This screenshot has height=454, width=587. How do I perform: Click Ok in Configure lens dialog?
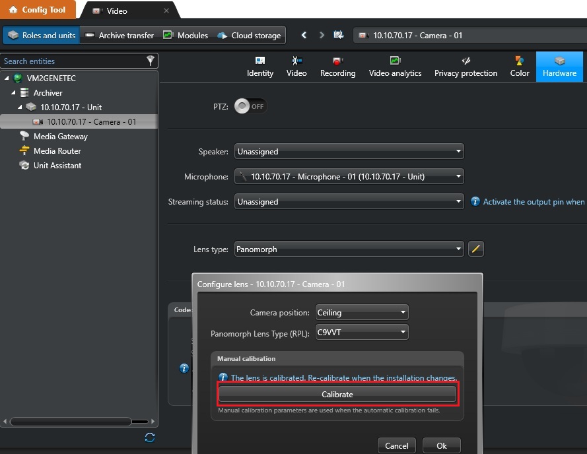[441, 445]
